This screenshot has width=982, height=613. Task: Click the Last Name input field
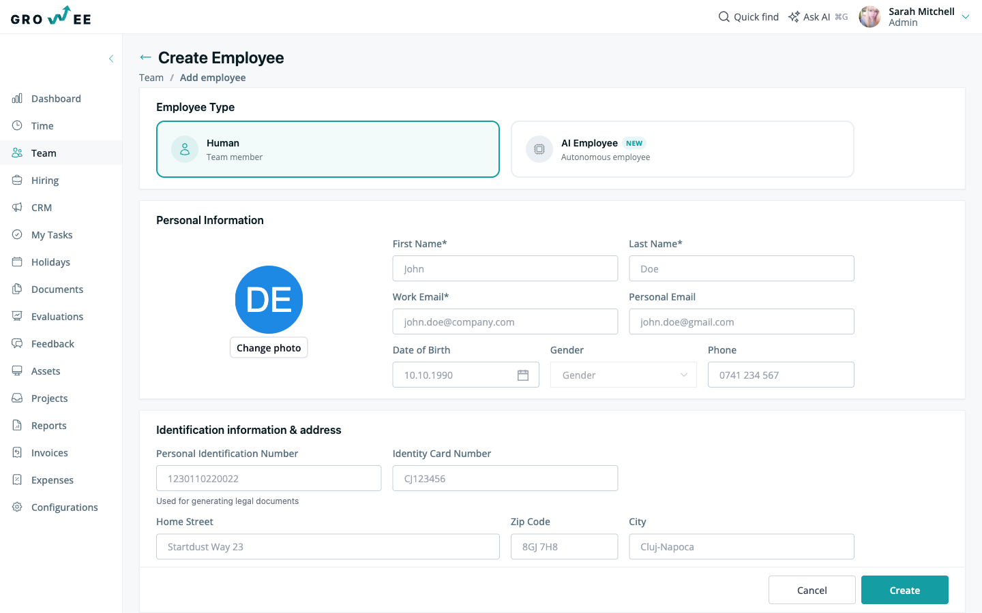pos(742,268)
